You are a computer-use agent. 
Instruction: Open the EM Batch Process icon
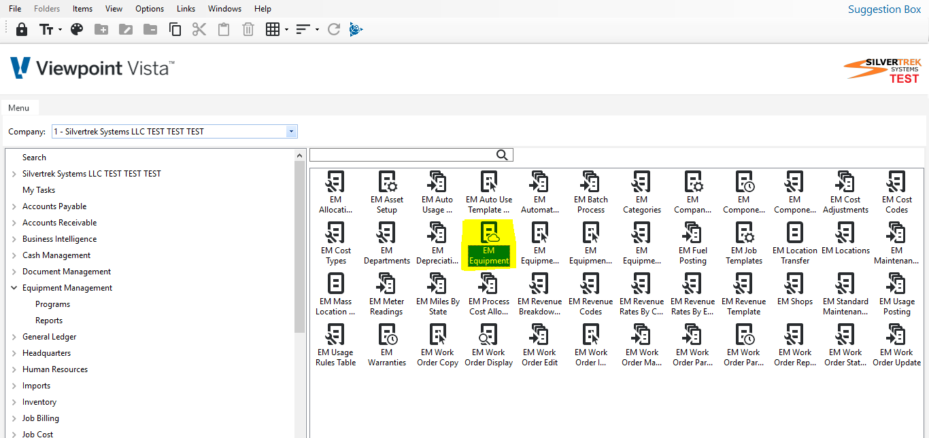coord(591,193)
